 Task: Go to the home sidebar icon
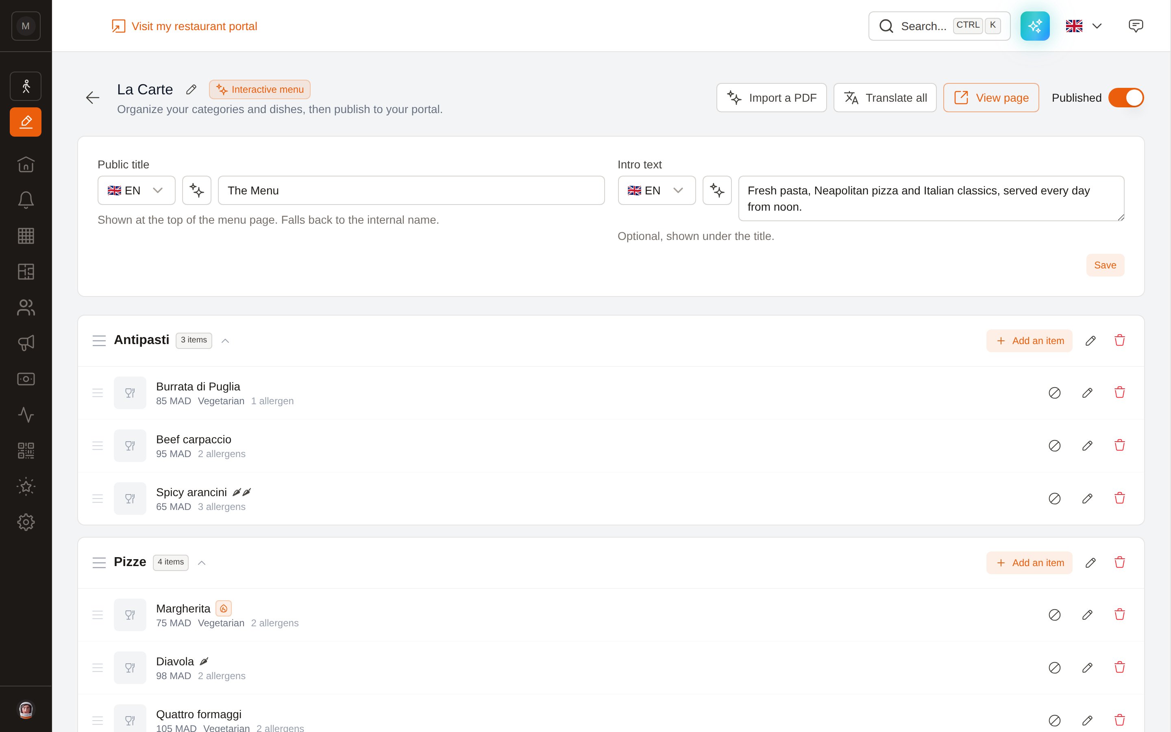(x=26, y=164)
